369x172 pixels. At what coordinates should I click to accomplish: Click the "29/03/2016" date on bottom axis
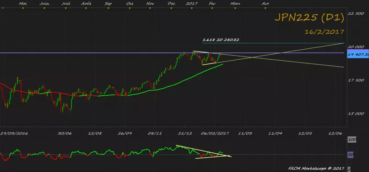click(x=14, y=133)
